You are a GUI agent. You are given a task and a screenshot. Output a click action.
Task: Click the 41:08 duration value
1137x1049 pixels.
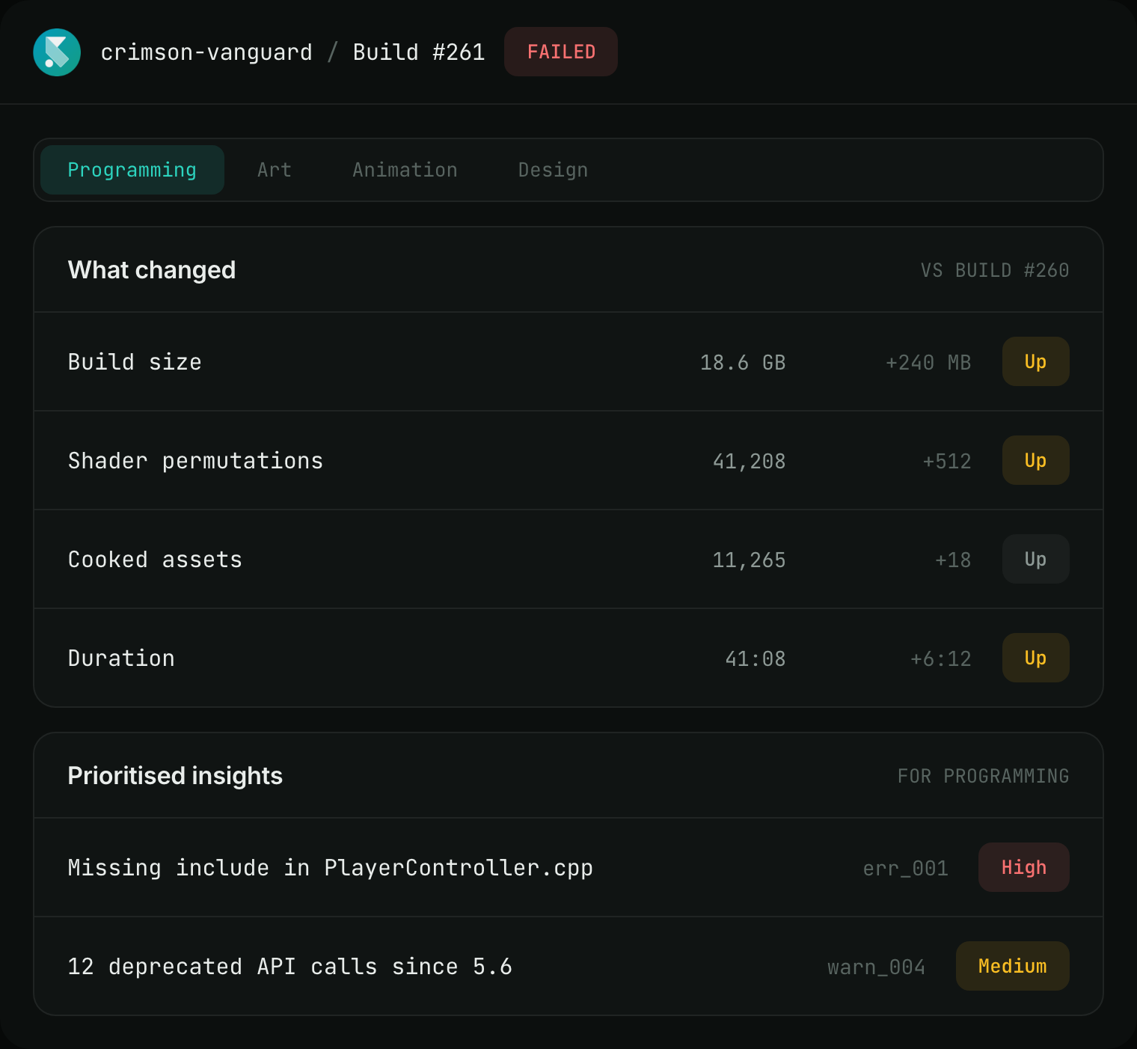click(x=756, y=658)
